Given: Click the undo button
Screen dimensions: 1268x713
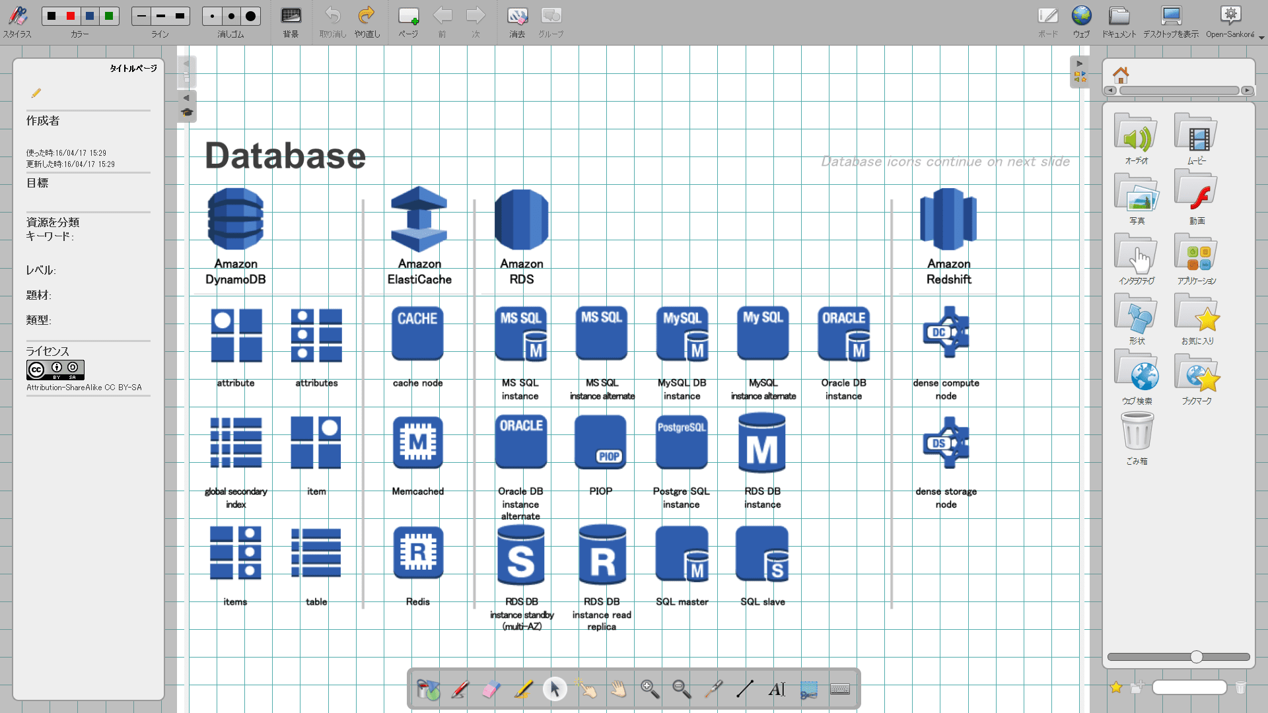Looking at the screenshot, I should pos(333,22).
